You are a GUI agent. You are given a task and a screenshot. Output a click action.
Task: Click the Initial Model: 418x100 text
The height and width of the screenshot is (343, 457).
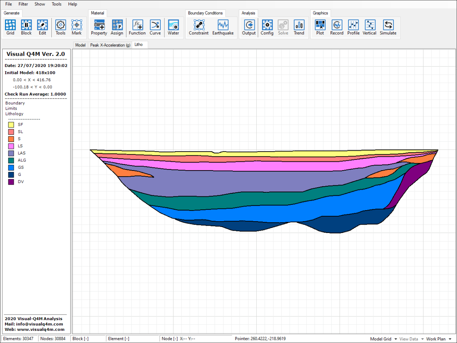click(30, 72)
